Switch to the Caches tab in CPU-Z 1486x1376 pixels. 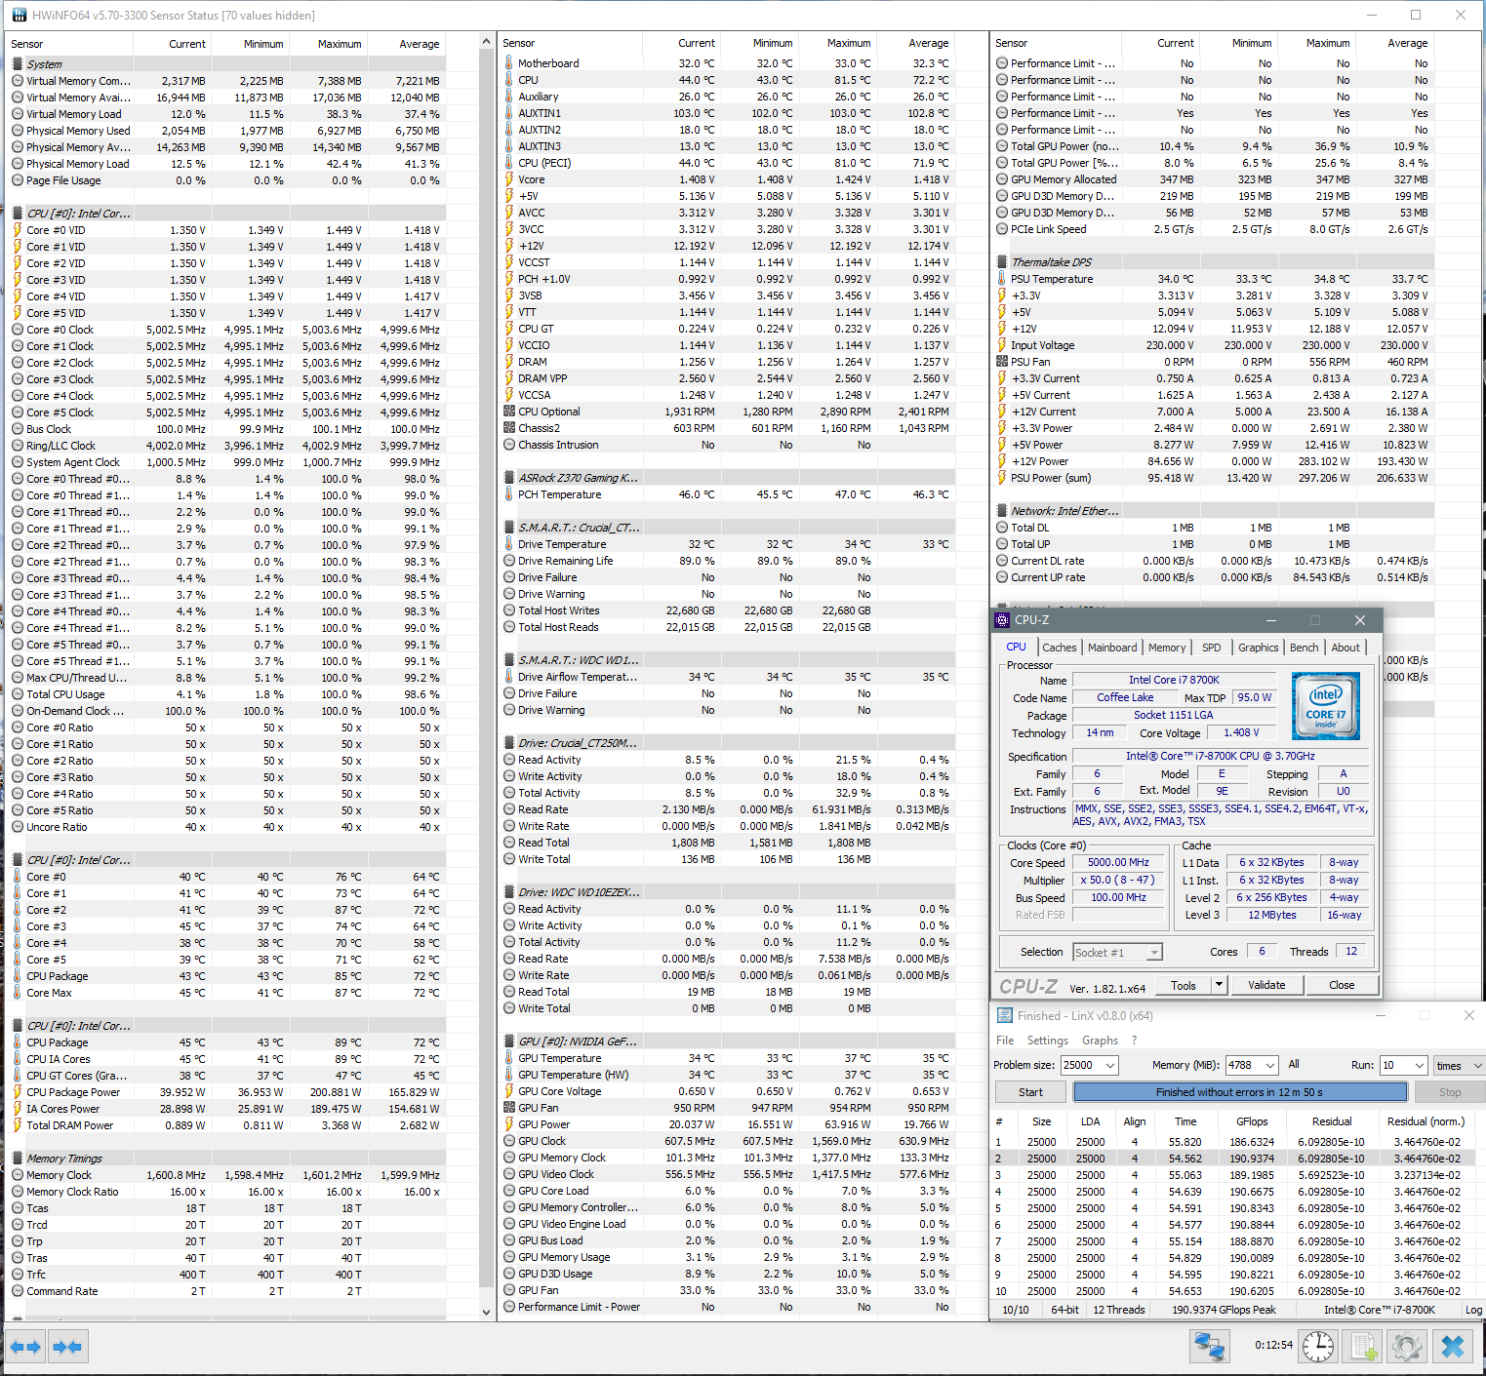[x=1059, y=648]
